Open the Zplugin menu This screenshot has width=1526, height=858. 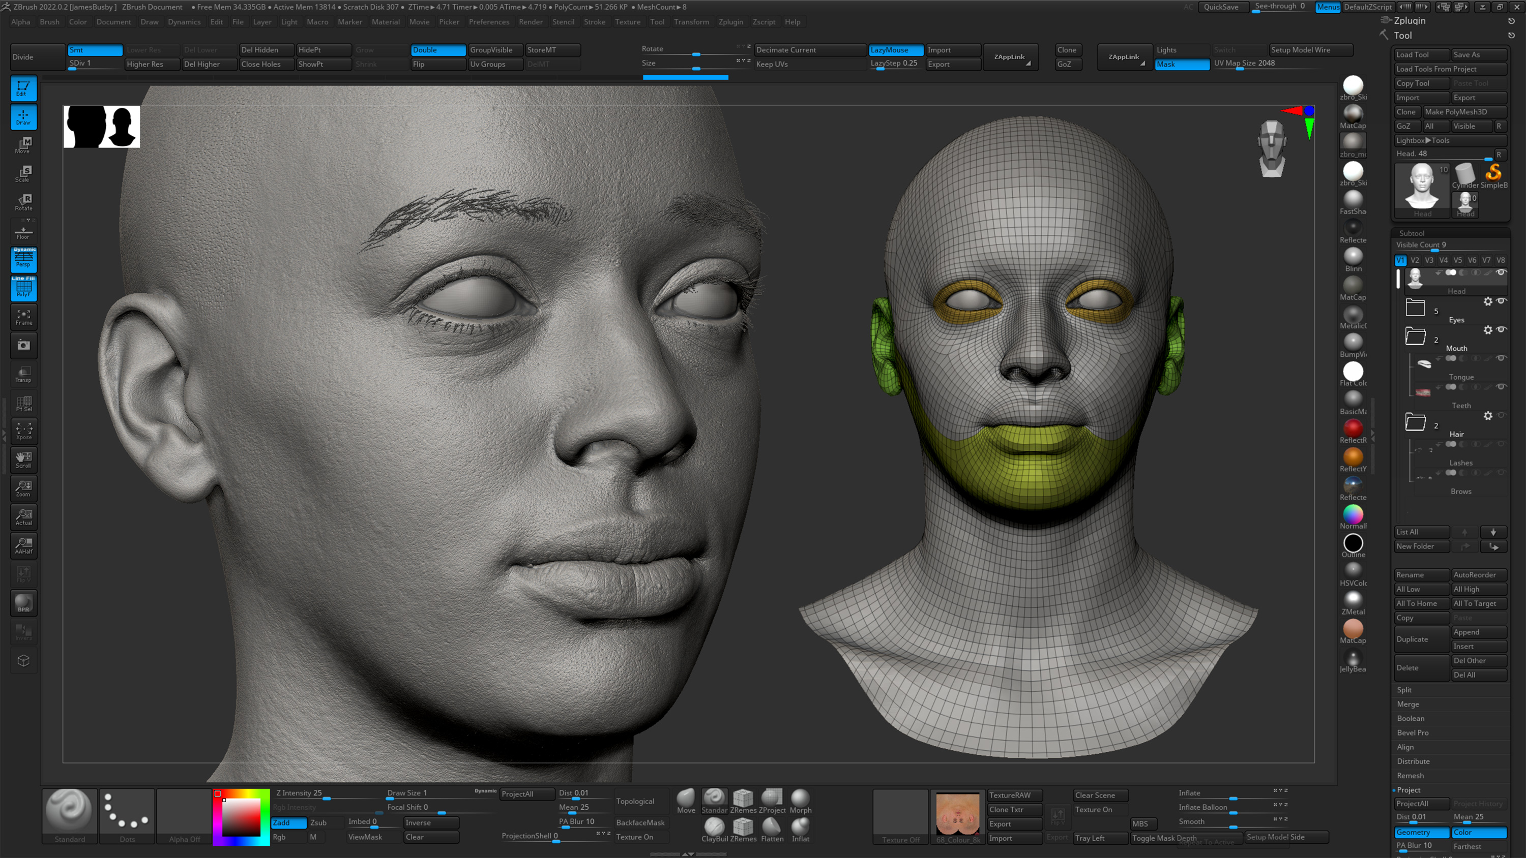[731, 22]
